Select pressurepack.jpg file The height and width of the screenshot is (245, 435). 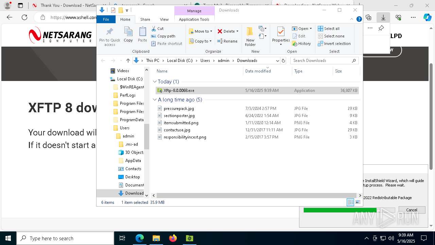coord(257,109)
